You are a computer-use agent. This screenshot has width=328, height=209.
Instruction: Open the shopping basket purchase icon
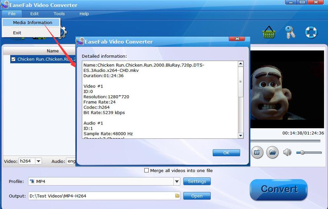click(x=269, y=32)
